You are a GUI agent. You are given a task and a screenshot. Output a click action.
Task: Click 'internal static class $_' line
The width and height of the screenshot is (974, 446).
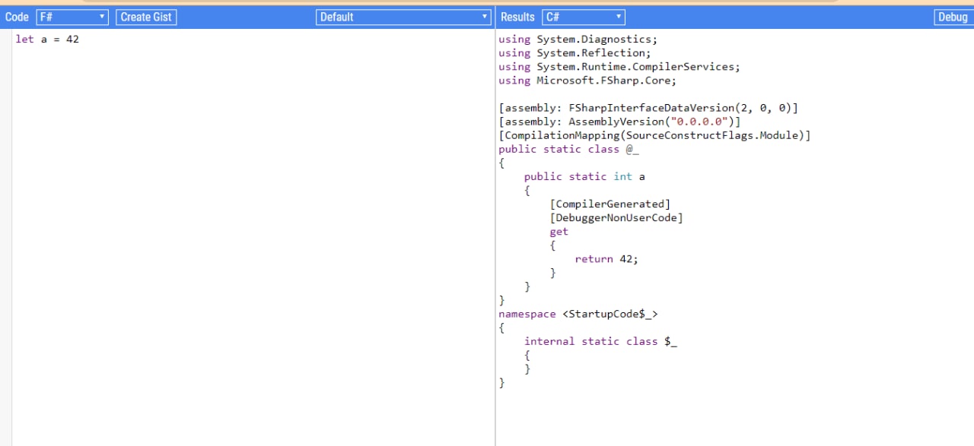[600, 341]
